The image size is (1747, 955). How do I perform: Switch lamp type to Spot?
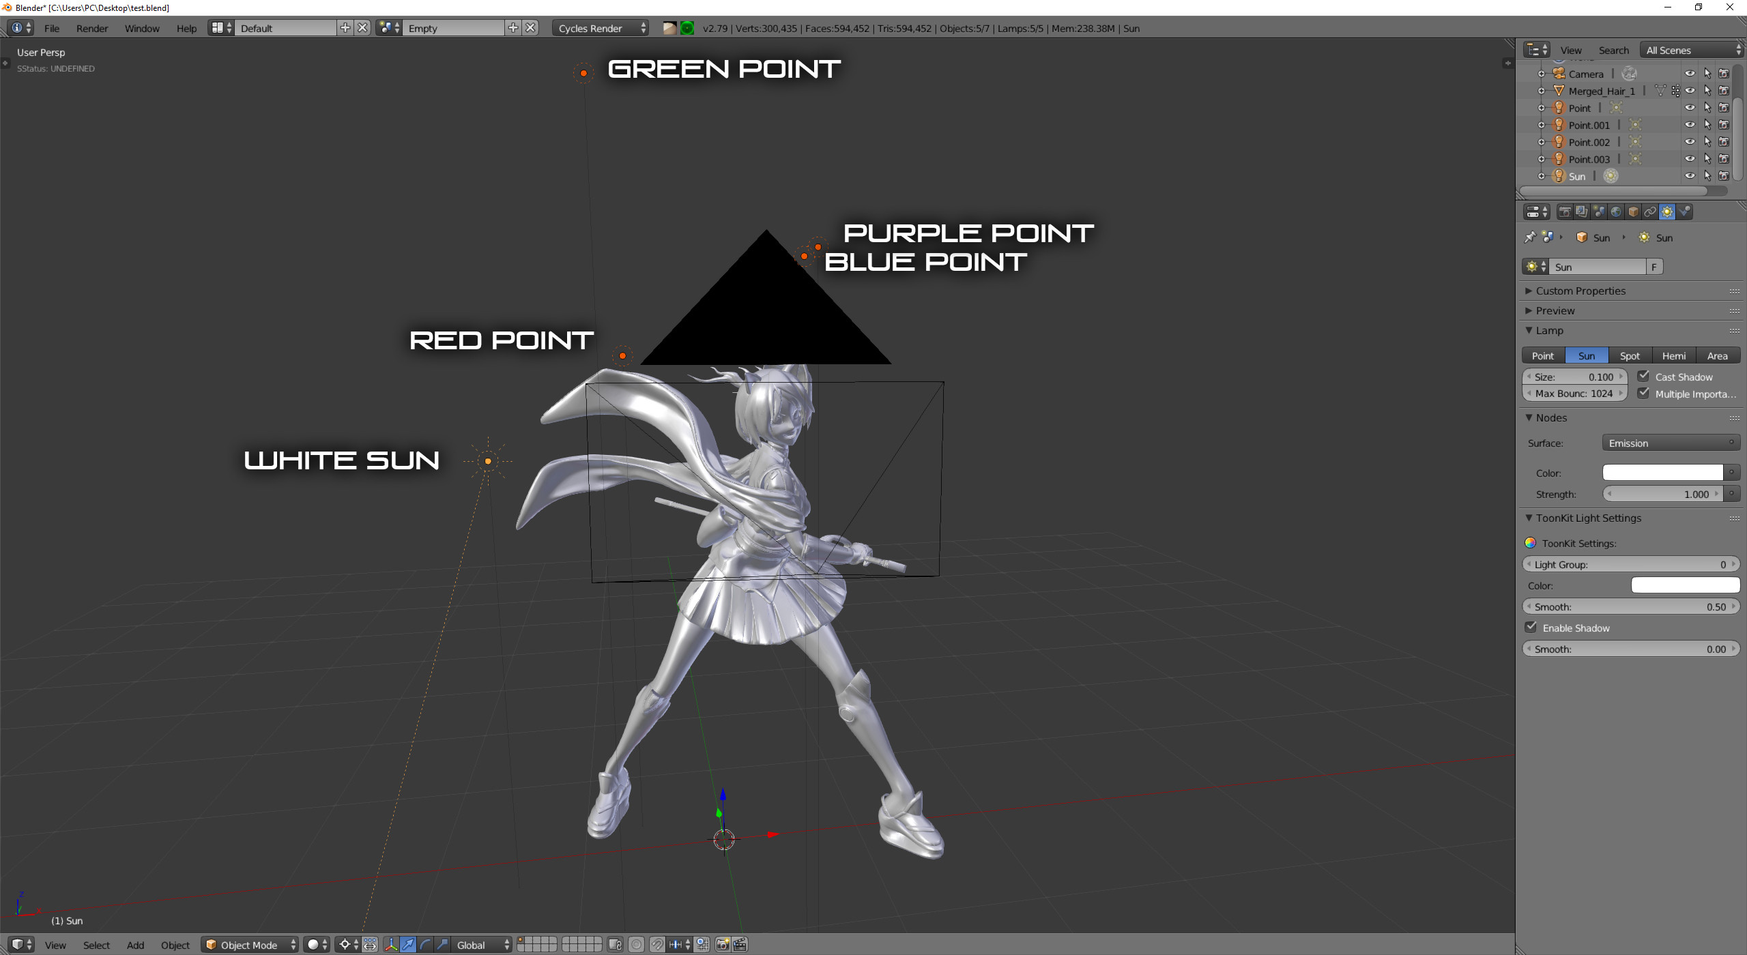1630,355
